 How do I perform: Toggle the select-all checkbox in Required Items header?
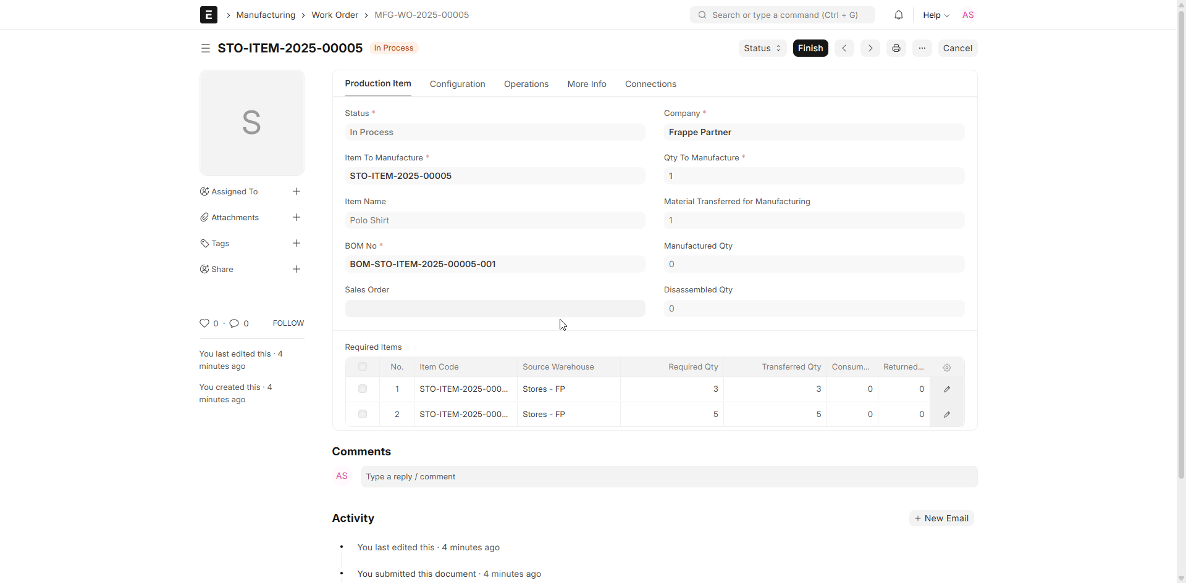(363, 367)
